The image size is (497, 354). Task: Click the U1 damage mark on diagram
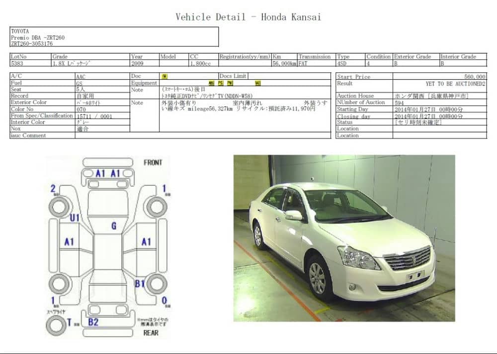click(75, 218)
